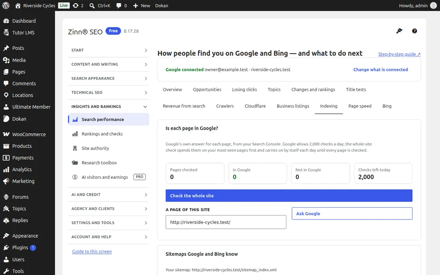Screen dimensions: 440x275
Task: Click the plus icon beside New
Action: [136, 5]
